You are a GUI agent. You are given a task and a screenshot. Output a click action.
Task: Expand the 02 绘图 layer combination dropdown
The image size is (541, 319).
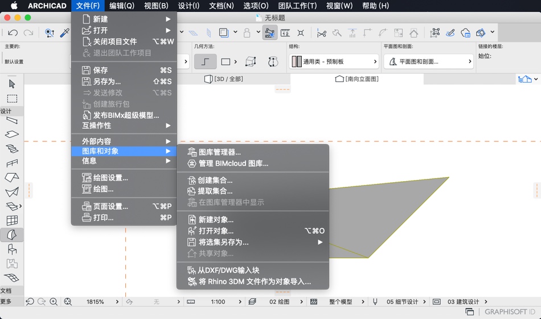301,302
